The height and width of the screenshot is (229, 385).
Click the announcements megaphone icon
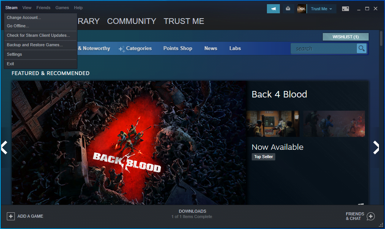273,9
